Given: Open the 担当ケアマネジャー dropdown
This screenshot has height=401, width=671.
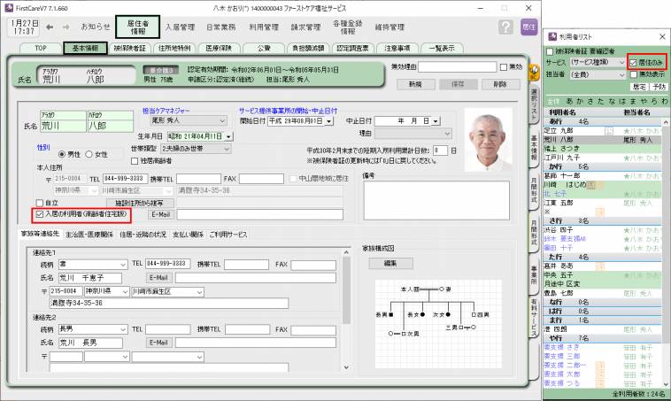Looking at the screenshot, I should [192, 120].
